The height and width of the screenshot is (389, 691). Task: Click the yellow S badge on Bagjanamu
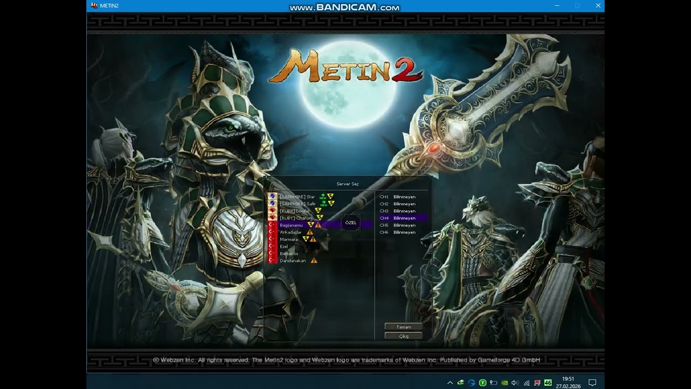point(310,225)
